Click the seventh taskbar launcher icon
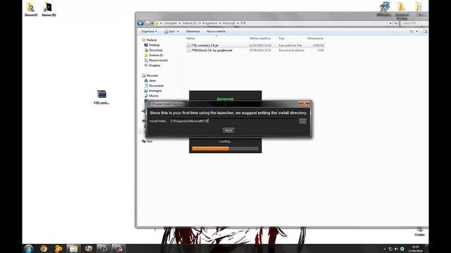This screenshot has width=451, height=253. [x=118, y=249]
